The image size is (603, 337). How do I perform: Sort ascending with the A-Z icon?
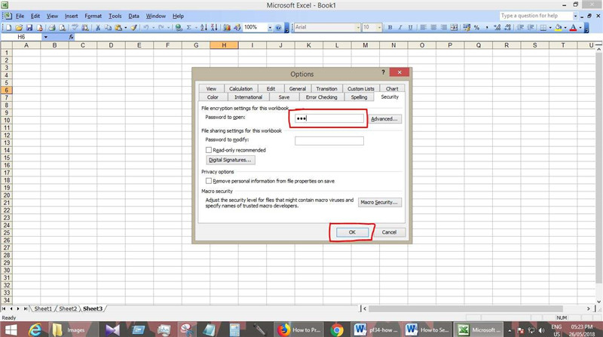204,27
